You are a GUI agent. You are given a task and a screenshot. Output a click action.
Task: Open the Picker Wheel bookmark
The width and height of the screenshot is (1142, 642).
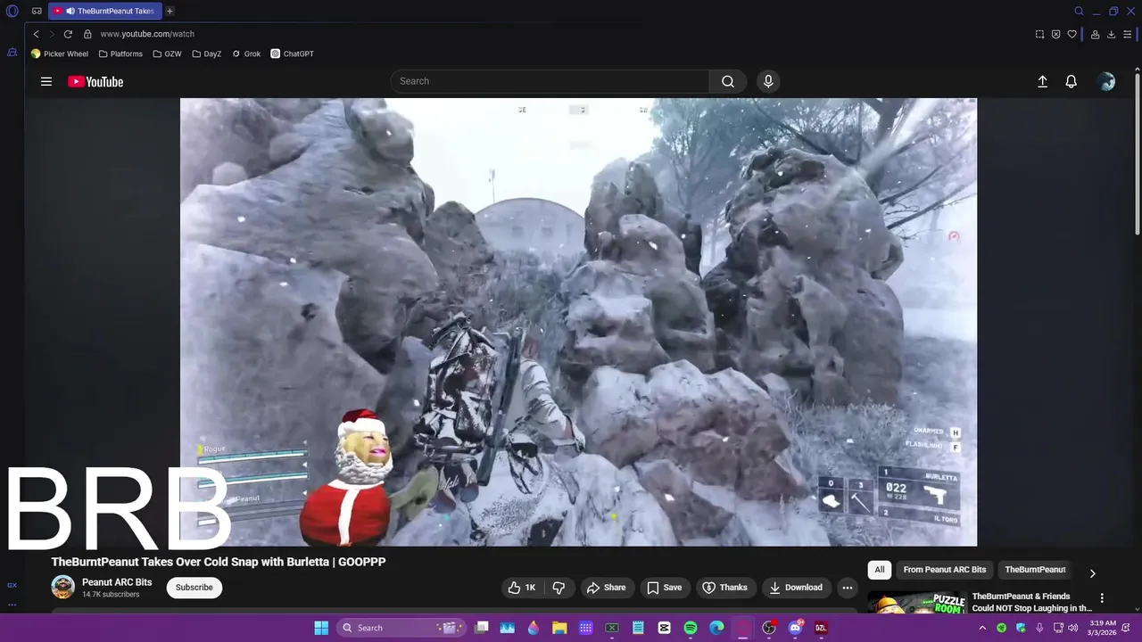click(x=60, y=53)
